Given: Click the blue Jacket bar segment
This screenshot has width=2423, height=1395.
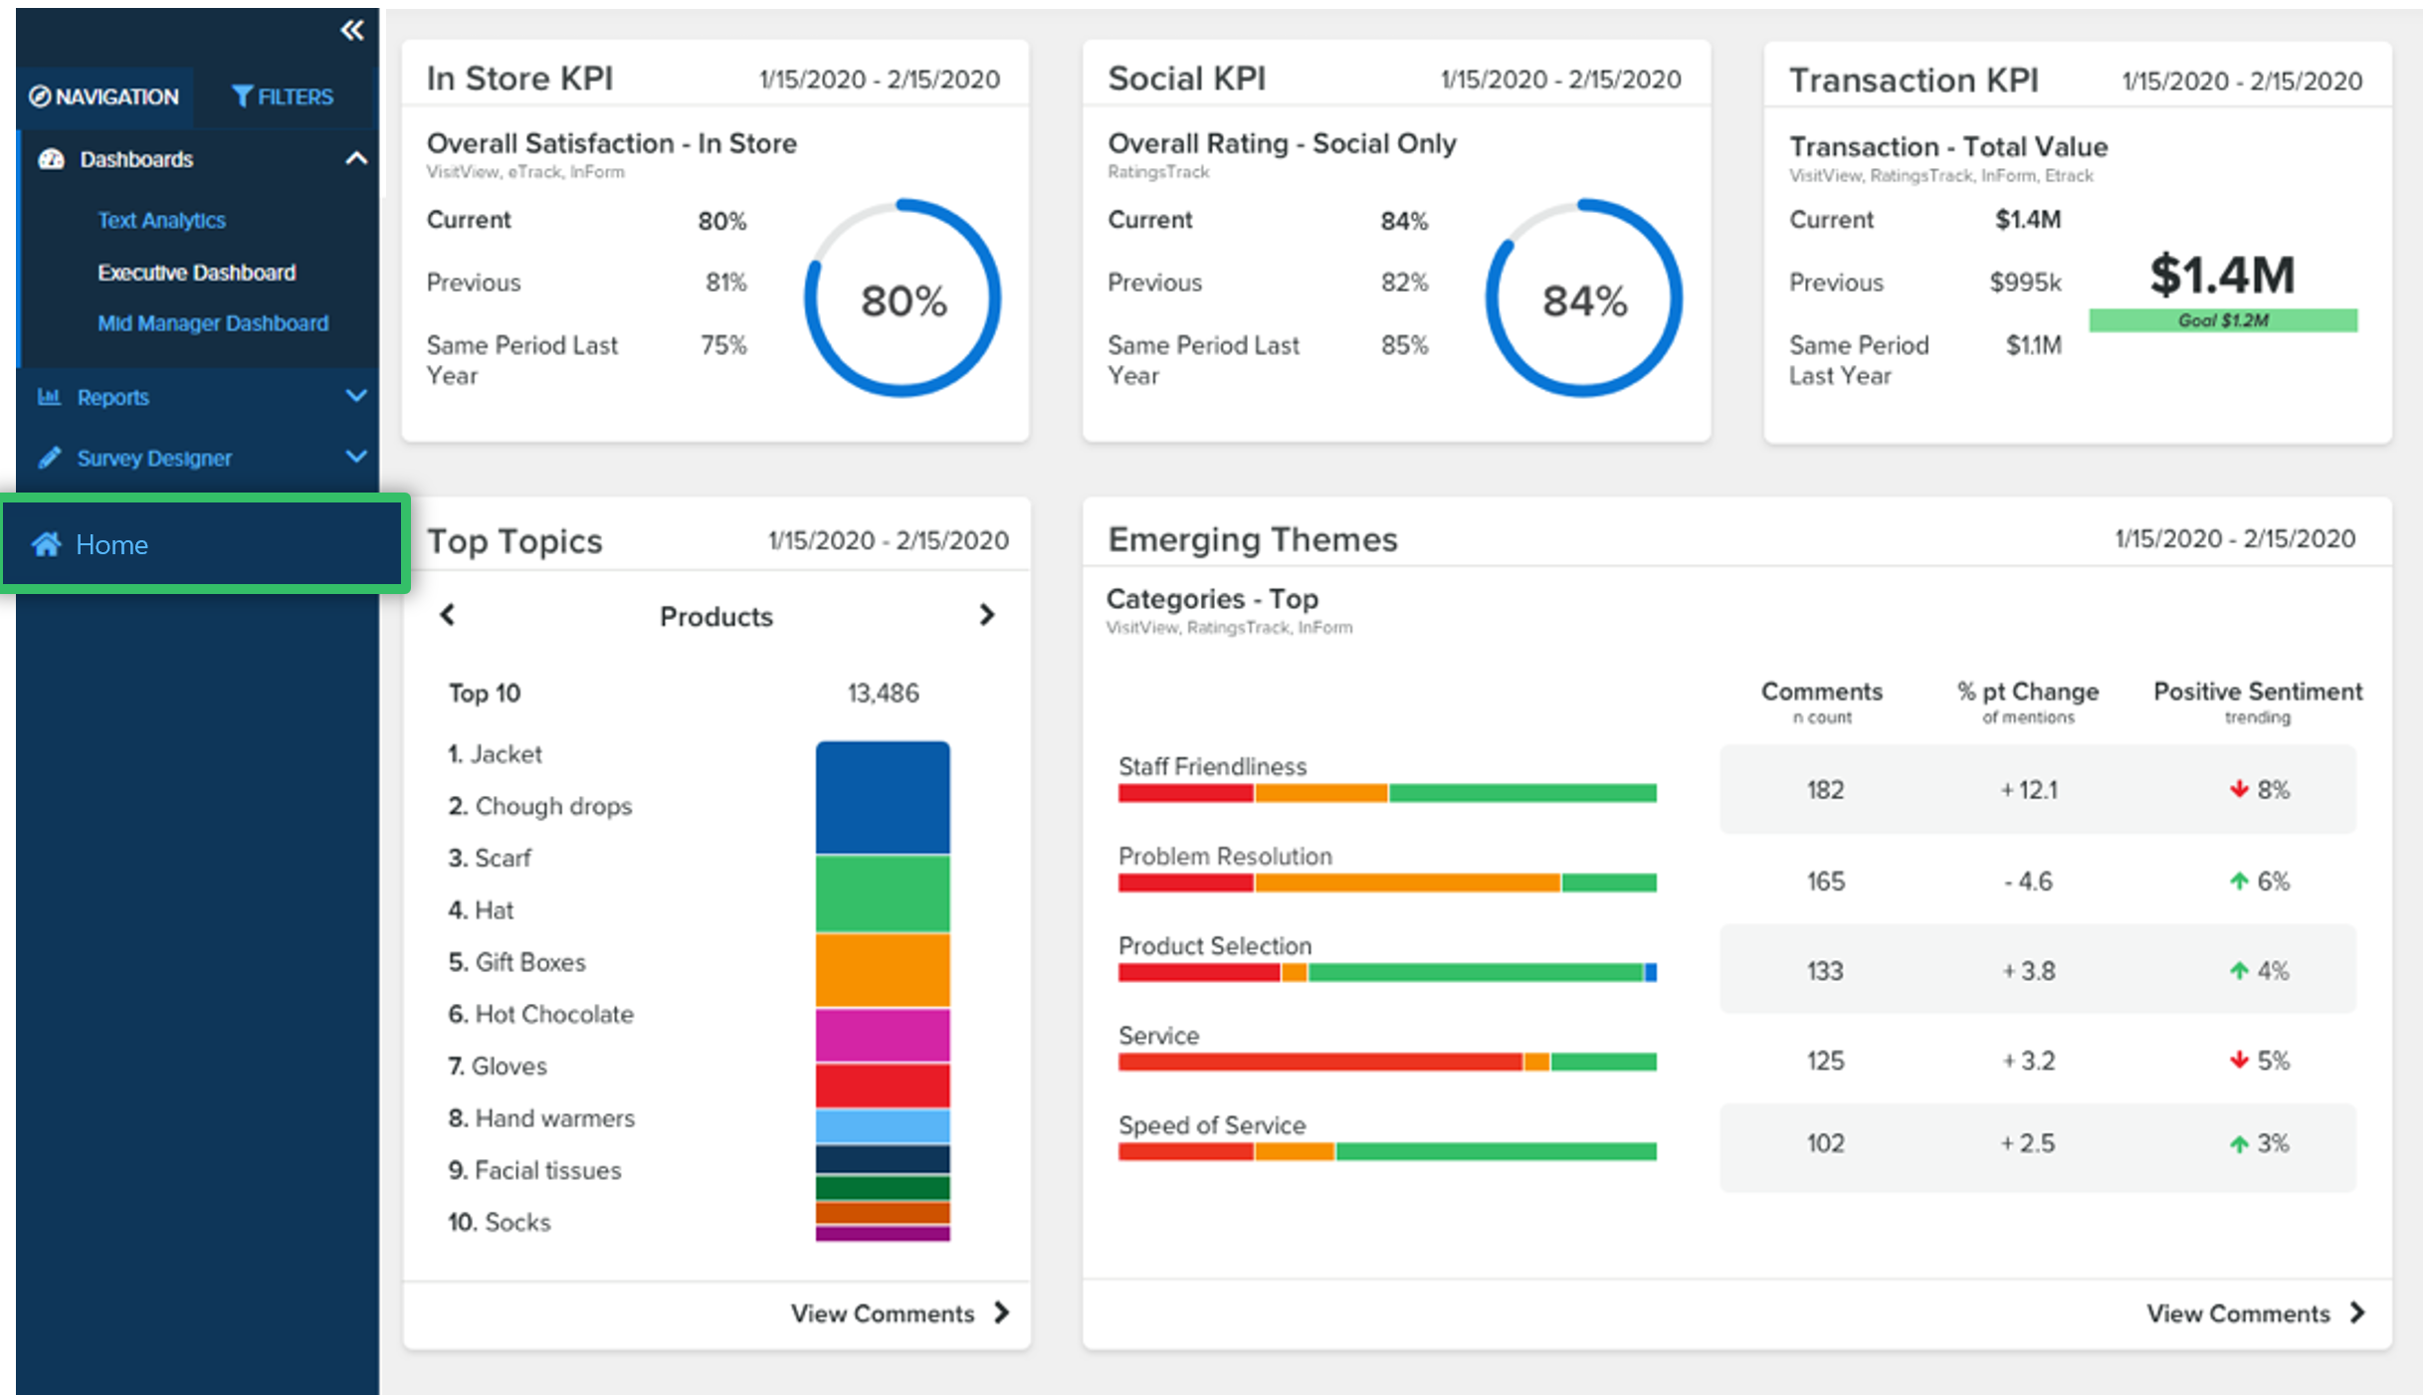Looking at the screenshot, I should (882, 796).
